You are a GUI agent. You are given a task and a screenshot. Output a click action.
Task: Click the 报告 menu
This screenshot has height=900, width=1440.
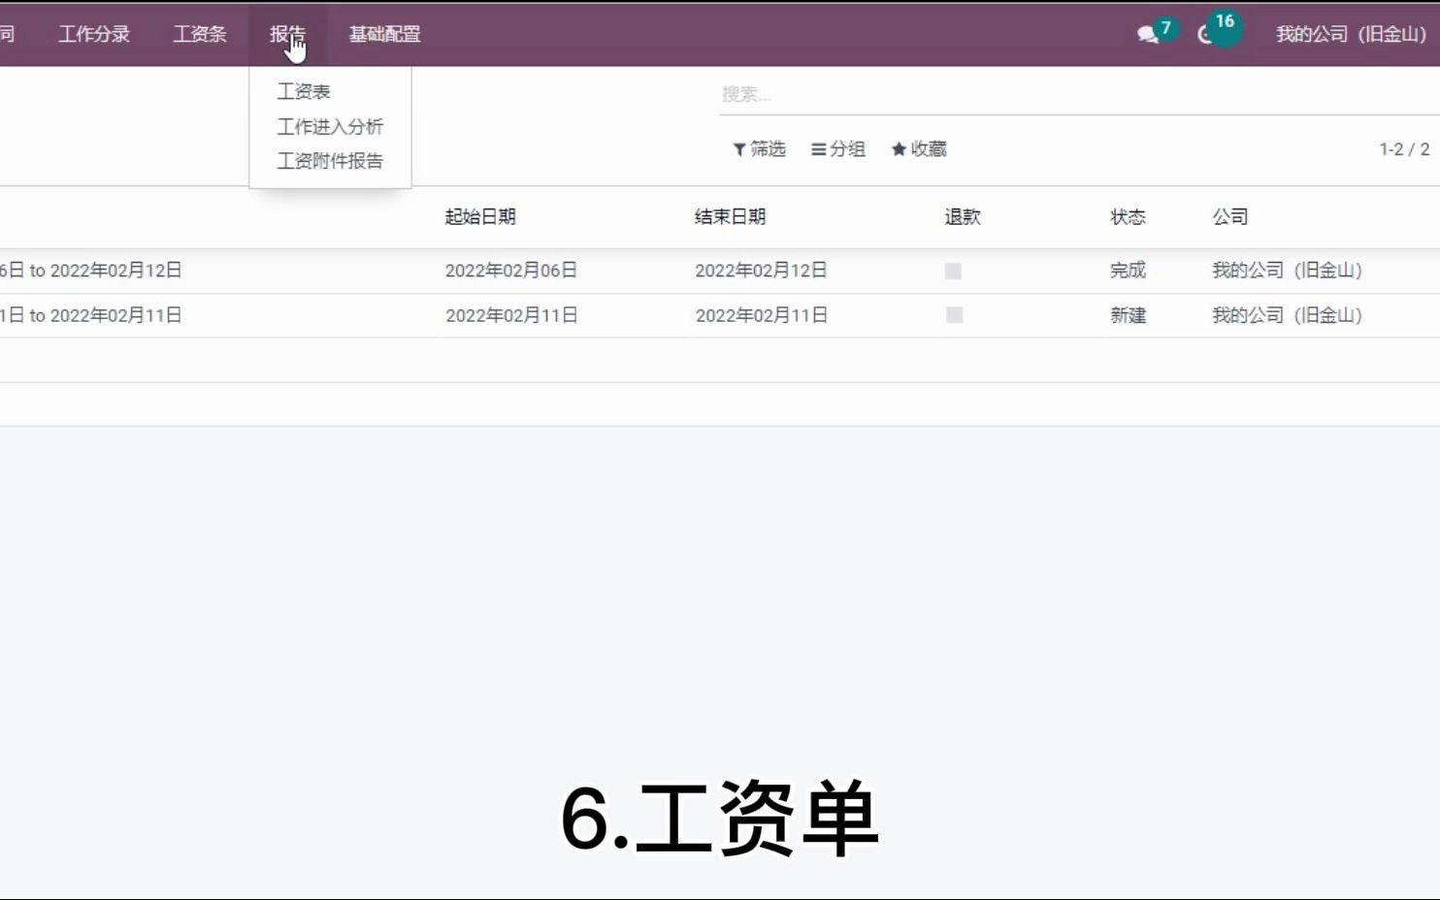[x=287, y=34]
